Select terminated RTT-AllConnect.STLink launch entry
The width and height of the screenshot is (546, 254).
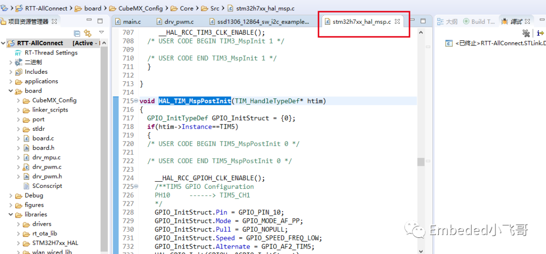[496, 43]
